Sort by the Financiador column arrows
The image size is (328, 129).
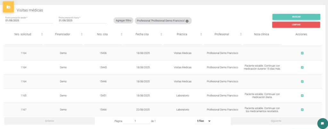point(82,34)
